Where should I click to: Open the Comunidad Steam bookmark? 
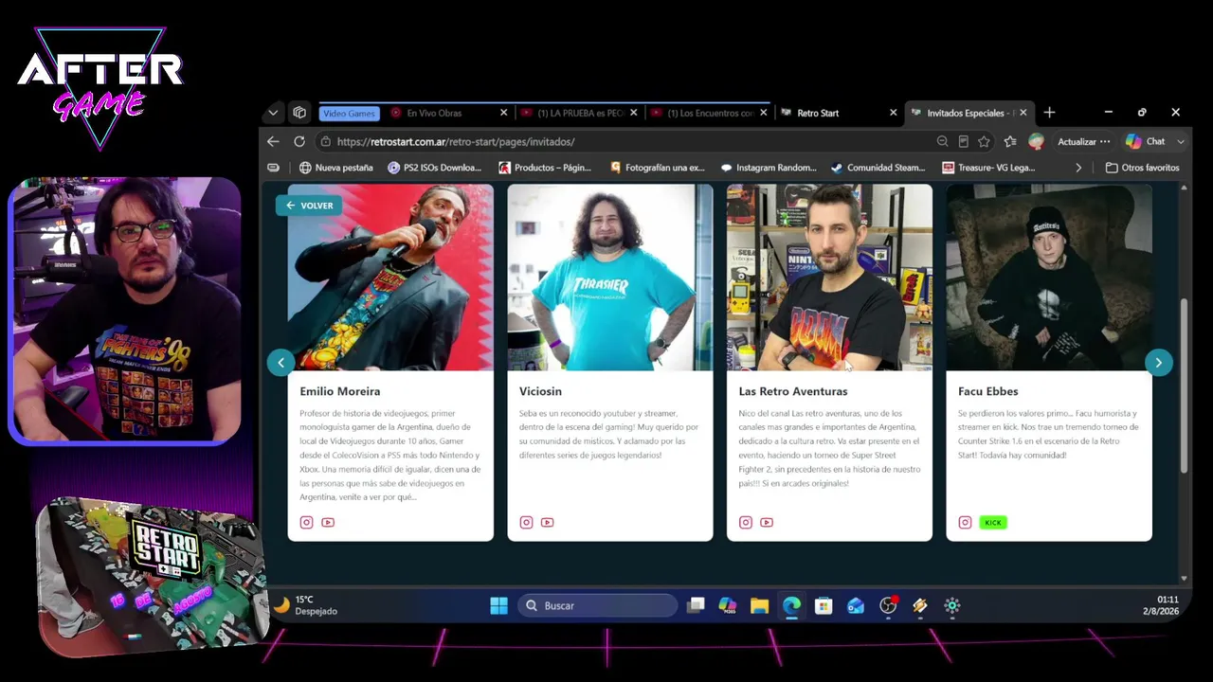coord(878,168)
